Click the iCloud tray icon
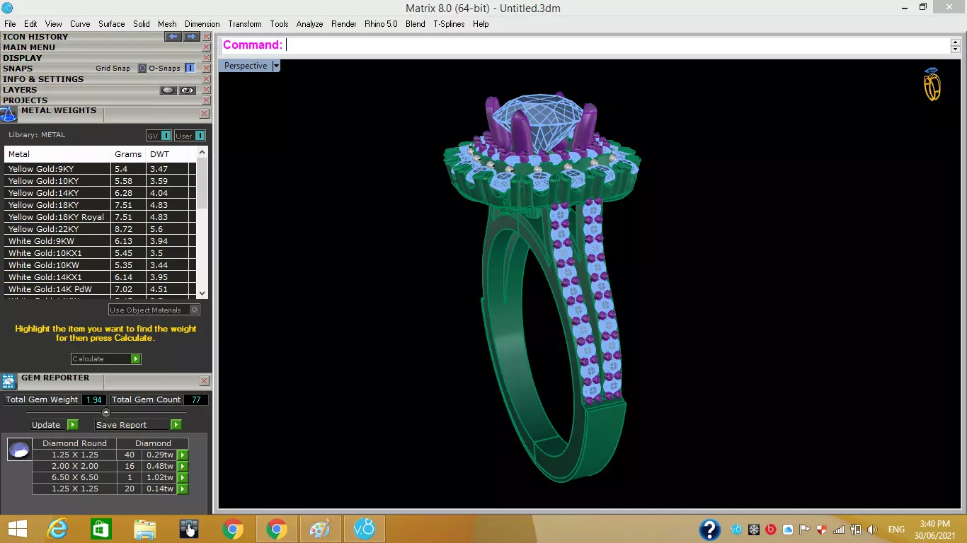This screenshot has width=967, height=543. (788, 530)
